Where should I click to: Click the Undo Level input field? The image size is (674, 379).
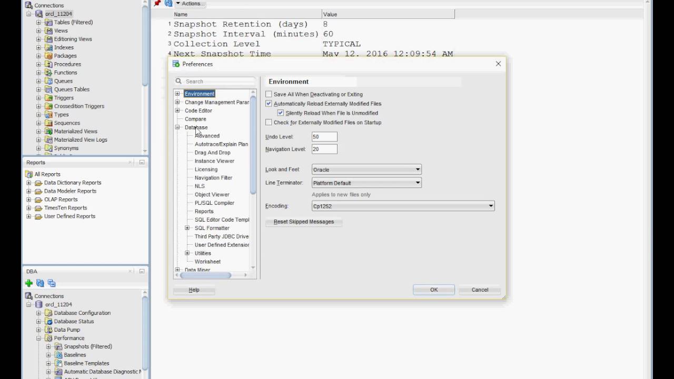(324, 137)
